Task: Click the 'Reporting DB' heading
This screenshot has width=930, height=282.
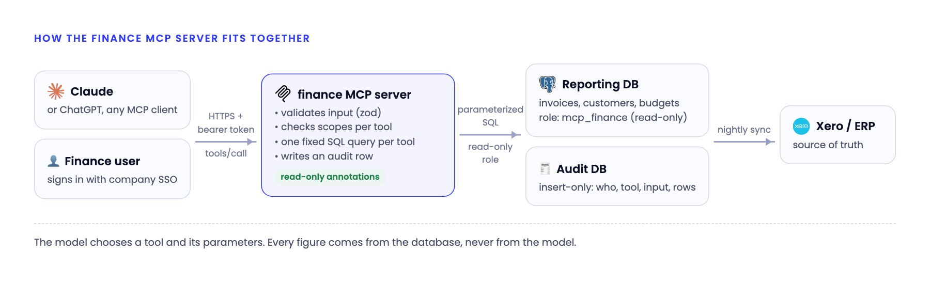Action: pos(600,84)
